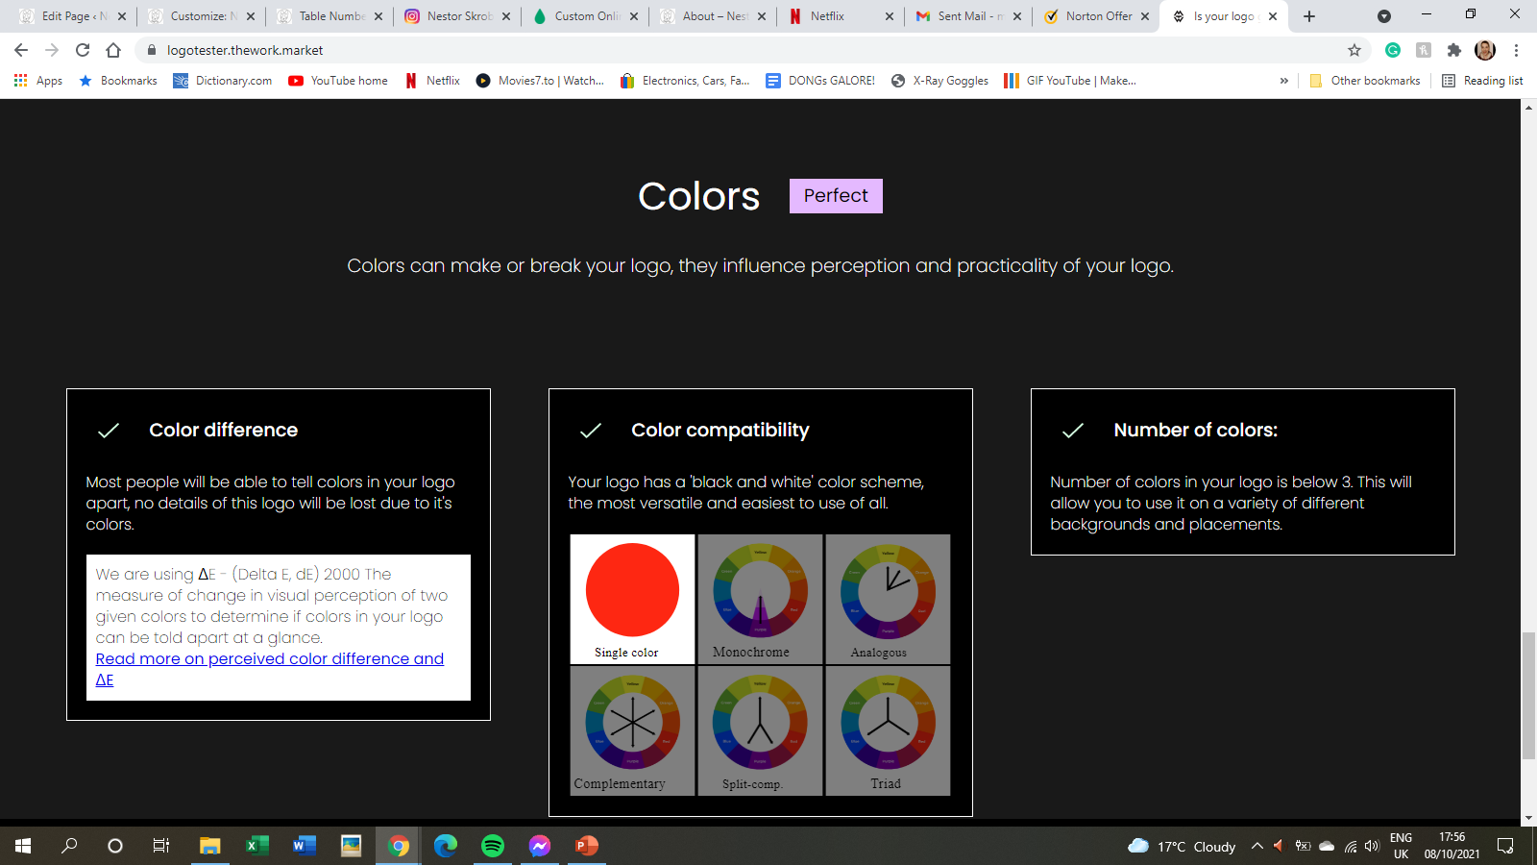Reload the page with the refresh icon
This screenshot has height=865, width=1537.
[x=83, y=50]
